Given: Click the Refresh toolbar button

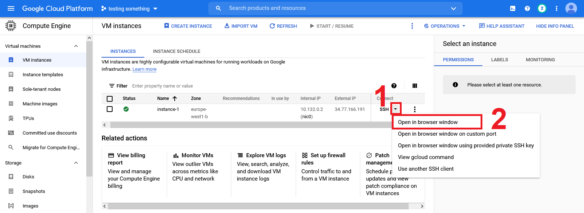Looking at the screenshot, I should (283, 26).
